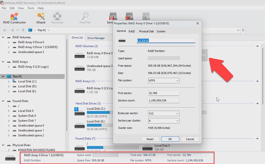Select Unallocated space 3 in tree
Viewport: 265px width, 164px height.
point(31,52)
